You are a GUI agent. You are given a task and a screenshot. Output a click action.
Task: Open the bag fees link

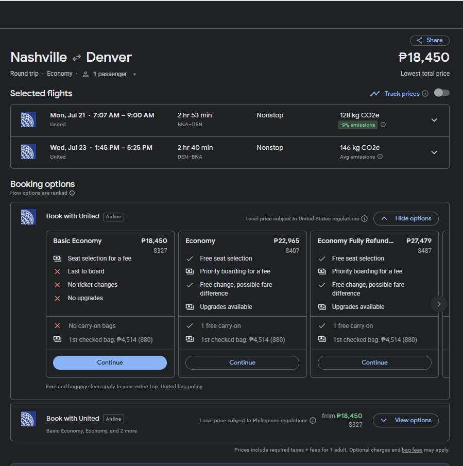412,450
